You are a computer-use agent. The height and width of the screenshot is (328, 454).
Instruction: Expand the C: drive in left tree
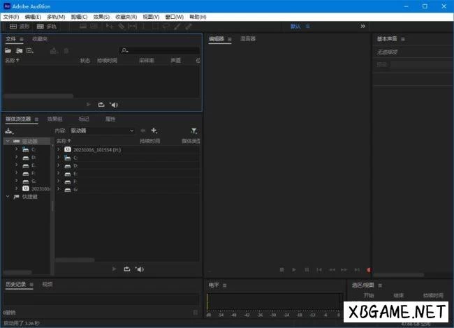point(16,149)
